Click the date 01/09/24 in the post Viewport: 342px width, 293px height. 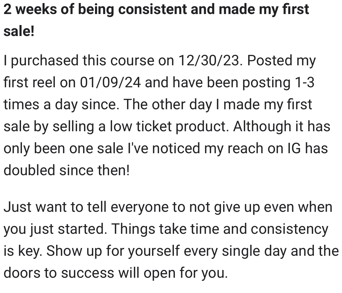click(x=110, y=82)
